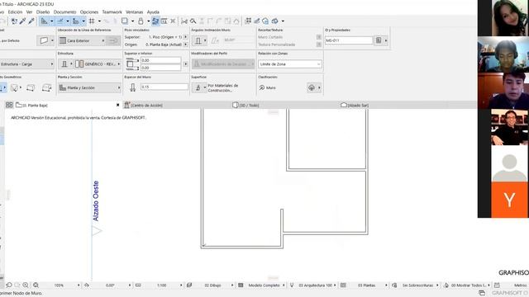This screenshot has width=529, height=297.
Task: Close the Planta Baja tab
Action: 117,105
